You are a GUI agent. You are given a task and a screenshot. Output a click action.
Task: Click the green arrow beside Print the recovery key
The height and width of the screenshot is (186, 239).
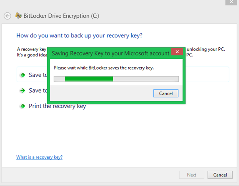pyautogui.click(x=23, y=106)
